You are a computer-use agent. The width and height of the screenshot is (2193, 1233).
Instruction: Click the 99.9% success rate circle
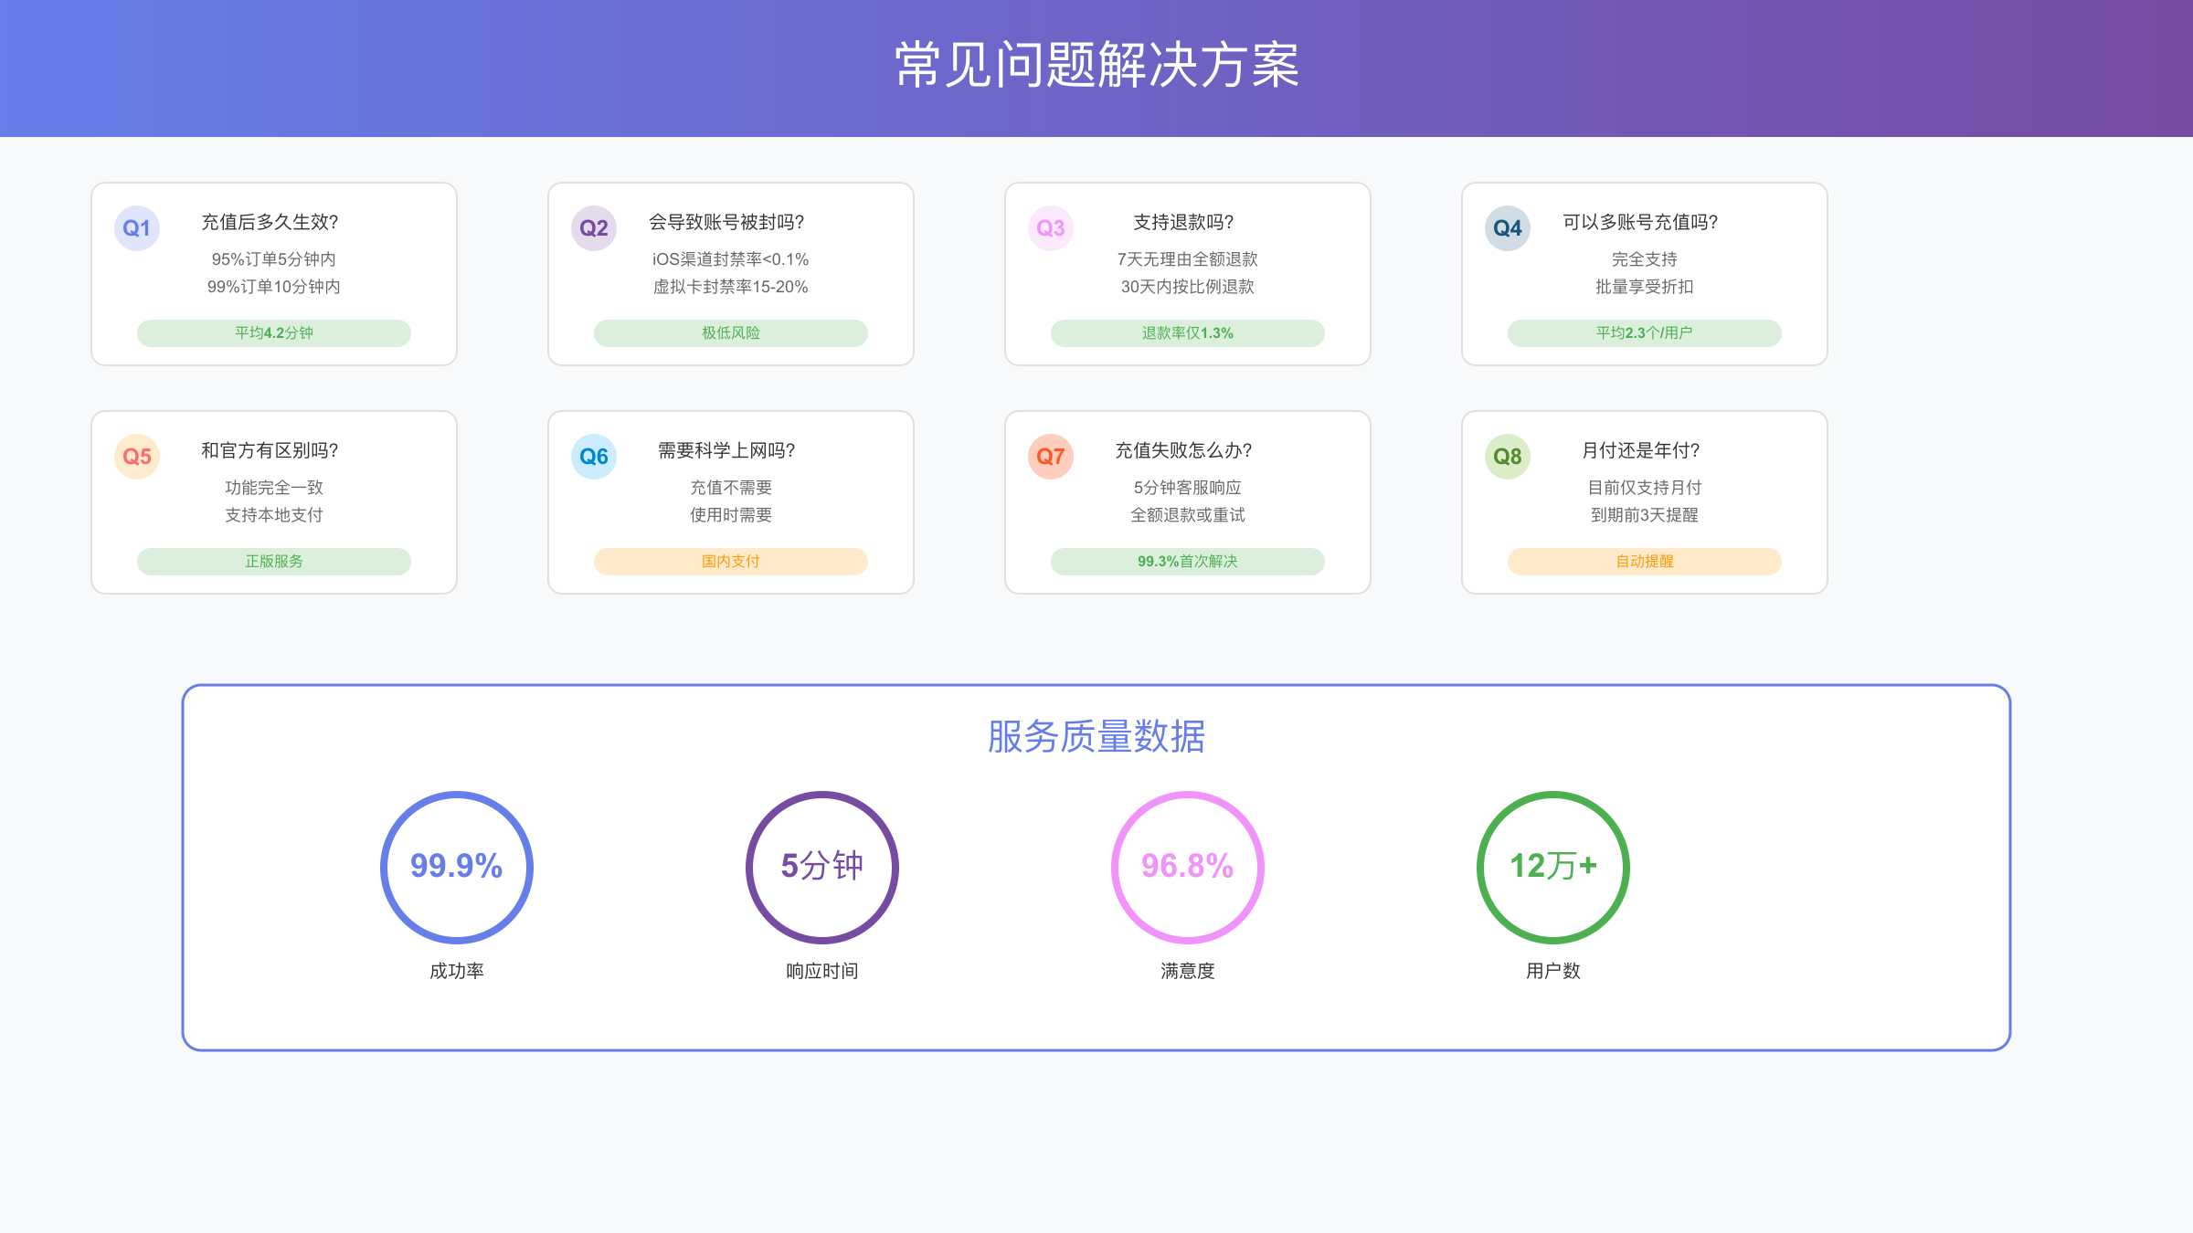pyautogui.click(x=457, y=867)
